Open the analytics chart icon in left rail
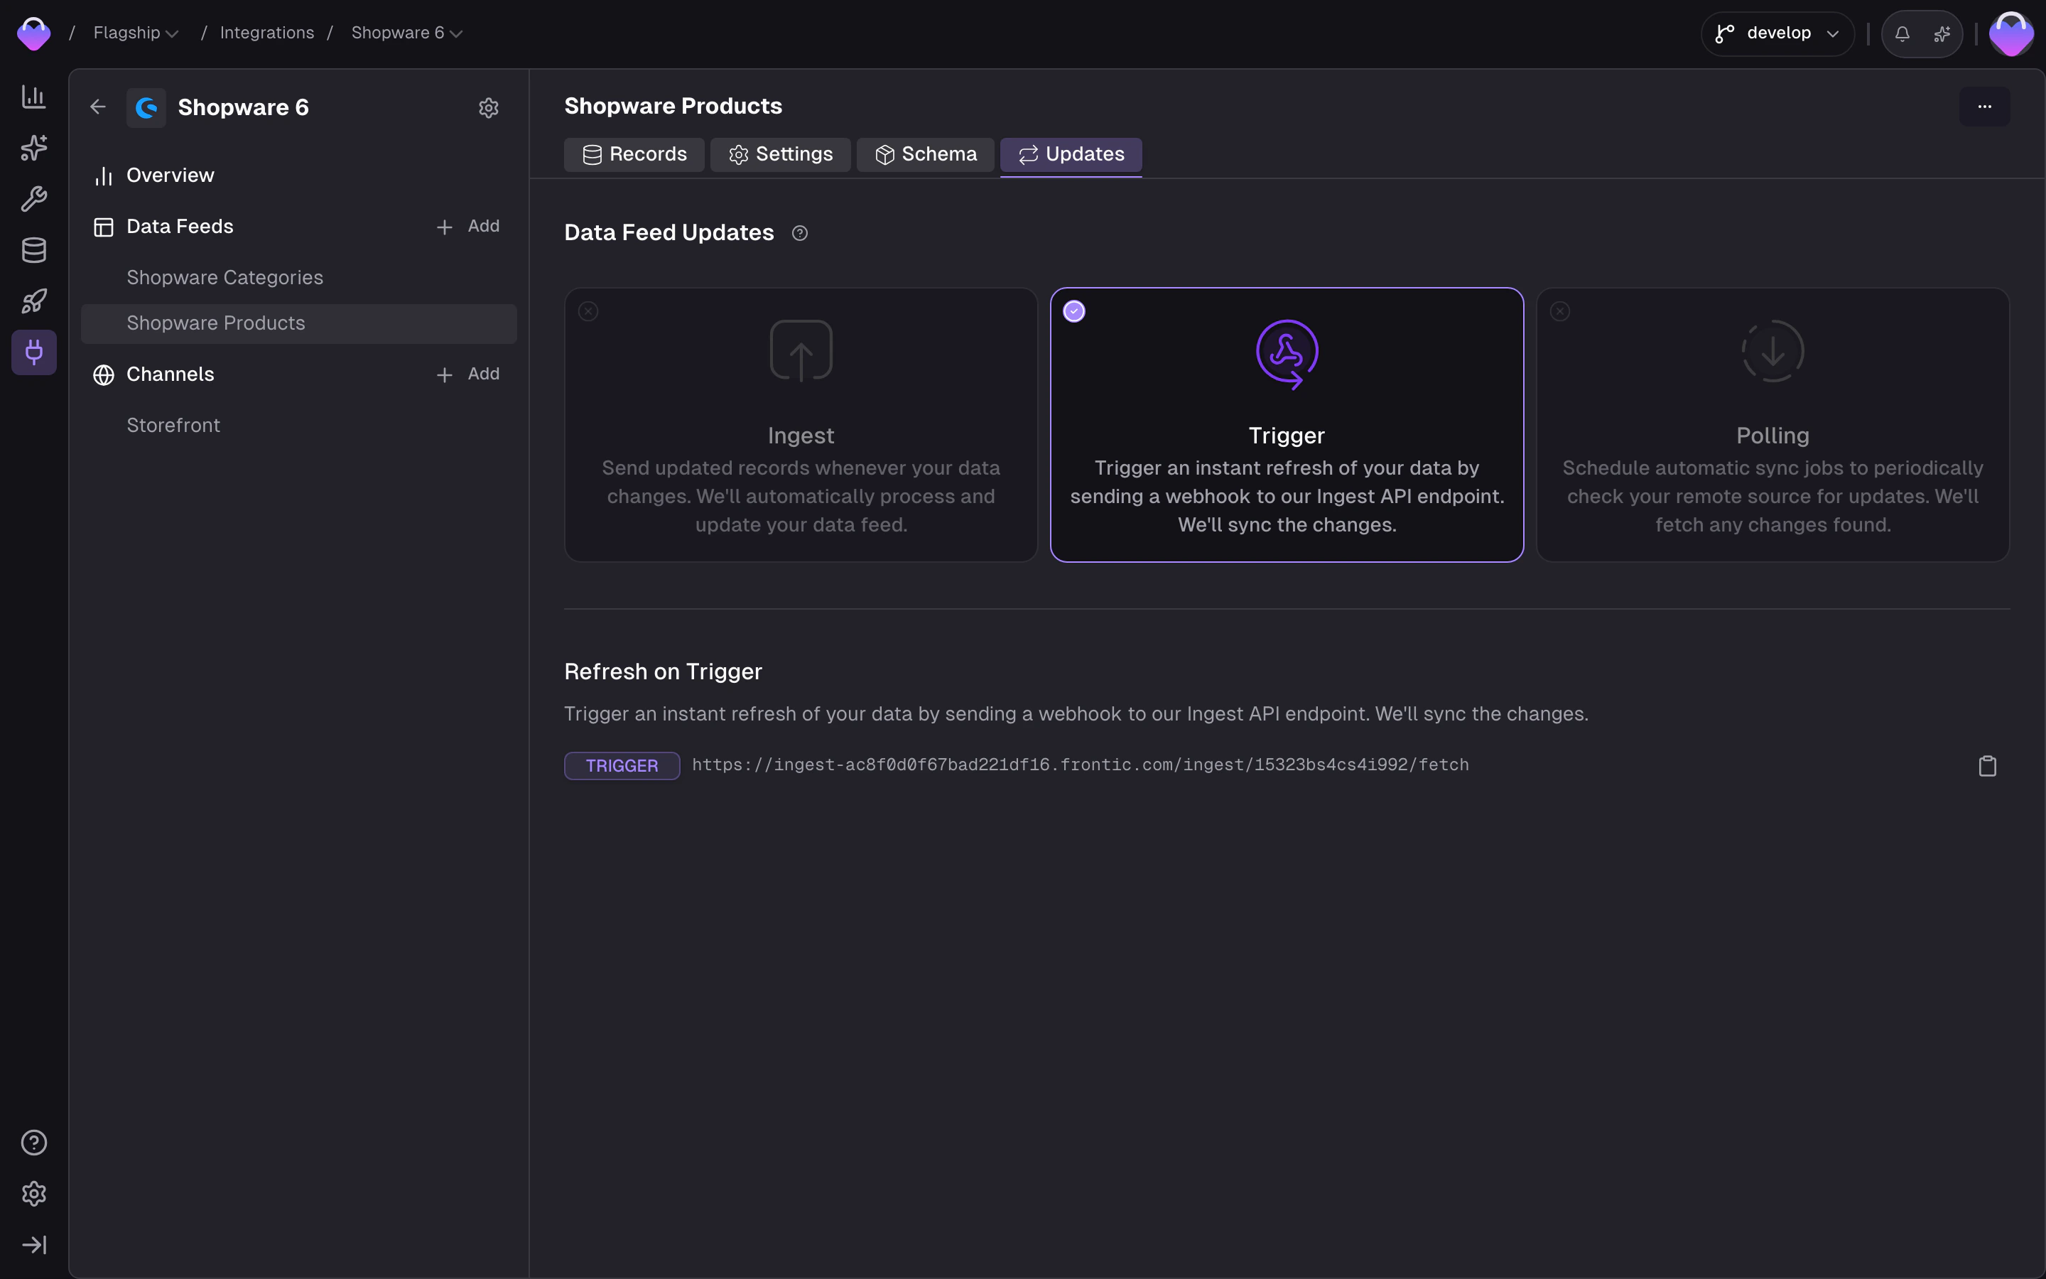Screen dimensions: 2046x1279 tap(34, 97)
